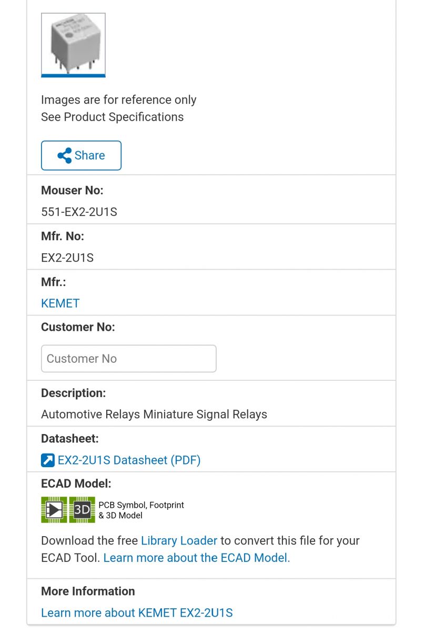Click the More Information heading
This screenshot has width=425, height=632.
[88, 591]
